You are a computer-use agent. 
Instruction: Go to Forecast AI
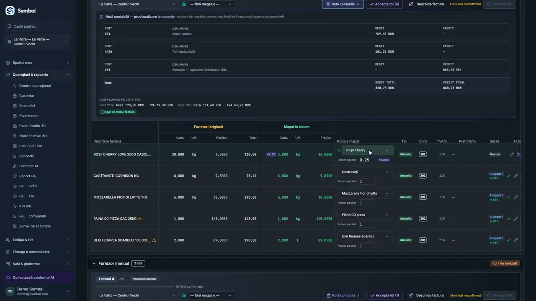tap(28, 166)
